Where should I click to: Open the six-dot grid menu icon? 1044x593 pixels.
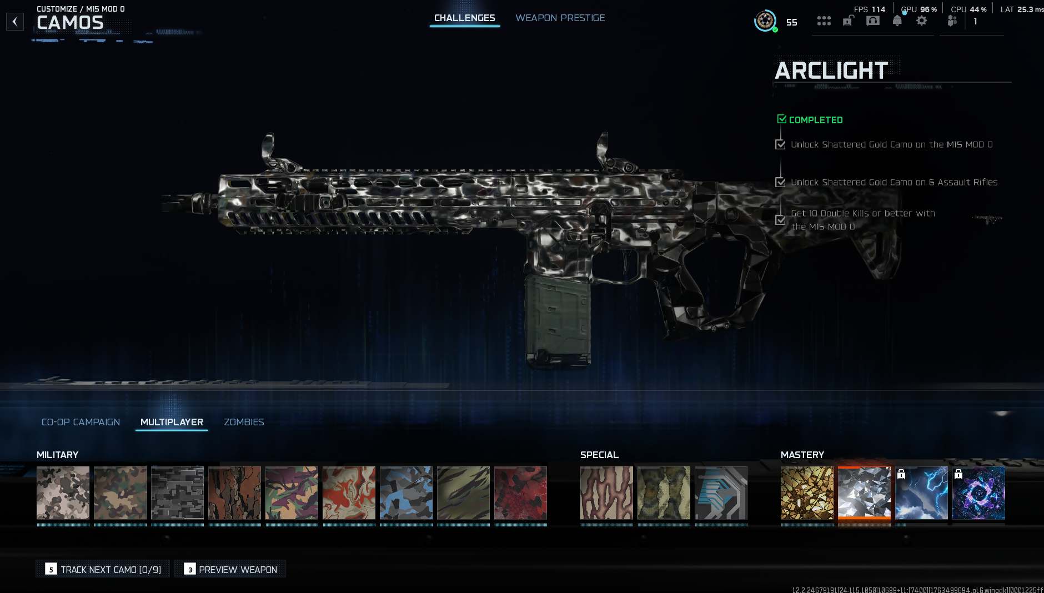(x=824, y=21)
